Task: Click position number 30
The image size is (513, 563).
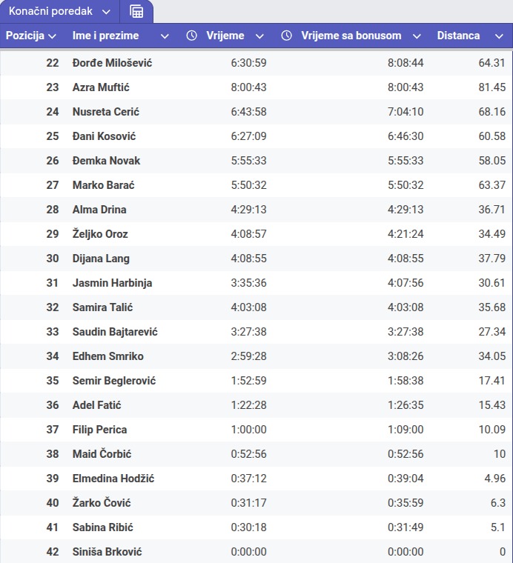Action: pos(53,258)
